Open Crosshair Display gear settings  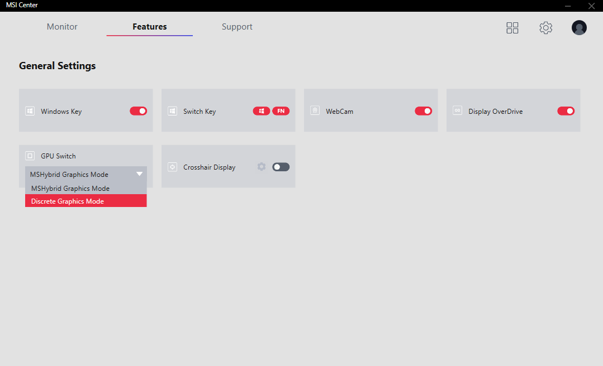click(x=262, y=167)
